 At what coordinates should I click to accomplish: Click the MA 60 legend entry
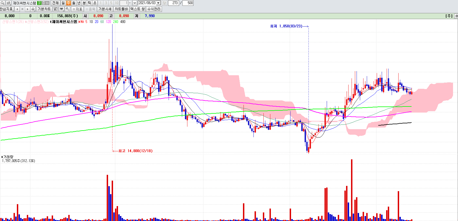coord(102,22)
